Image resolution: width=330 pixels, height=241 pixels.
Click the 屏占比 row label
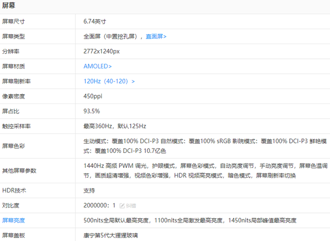[11, 111]
